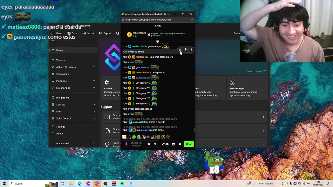Open Home in Streamer.bot sidebar
333x187 pixels.
click(x=73, y=50)
